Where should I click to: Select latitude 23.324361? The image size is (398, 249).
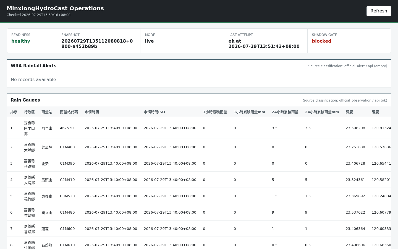[355, 180]
